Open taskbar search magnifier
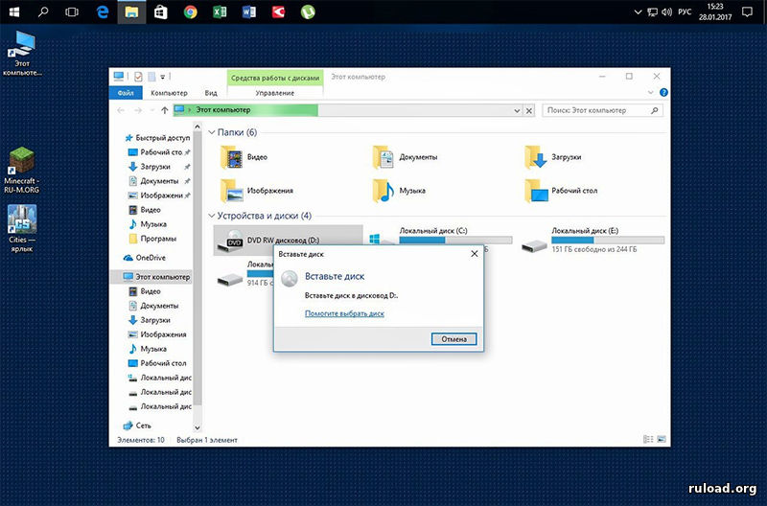 tap(43, 11)
